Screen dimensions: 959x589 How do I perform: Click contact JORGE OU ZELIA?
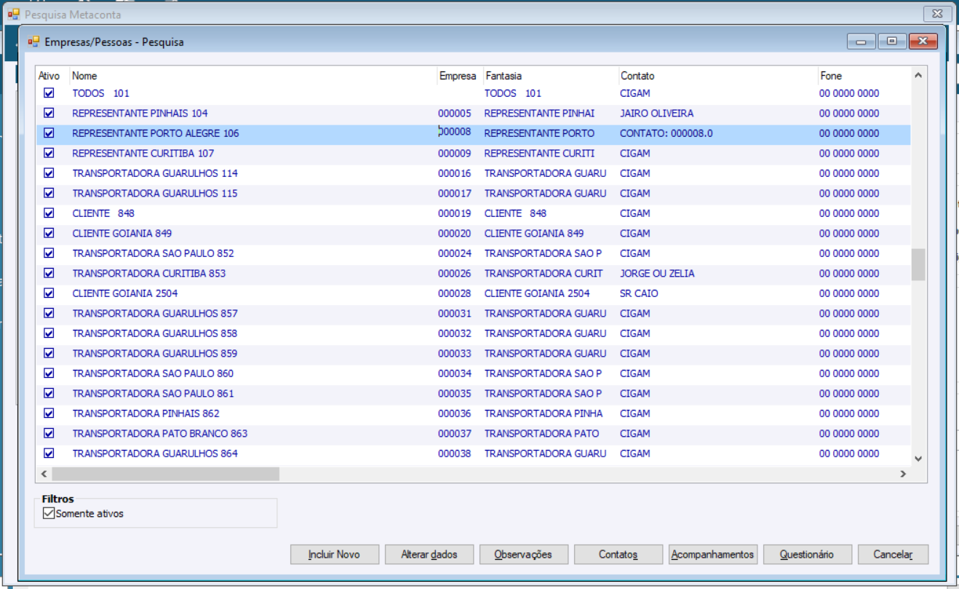[x=657, y=274]
